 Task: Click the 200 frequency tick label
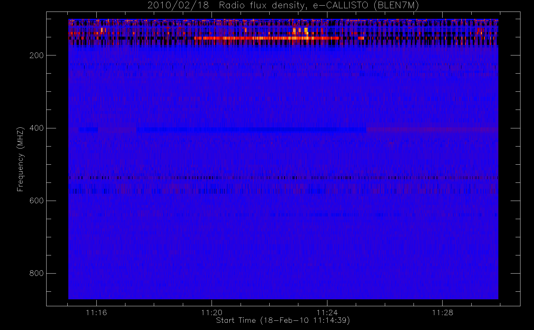[x=37, y=55]
